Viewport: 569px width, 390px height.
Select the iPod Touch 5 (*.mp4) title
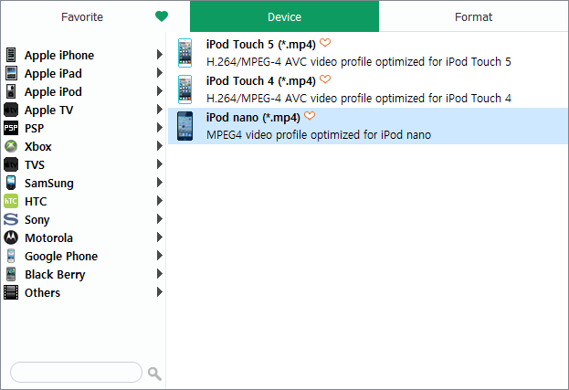[261, 44]
